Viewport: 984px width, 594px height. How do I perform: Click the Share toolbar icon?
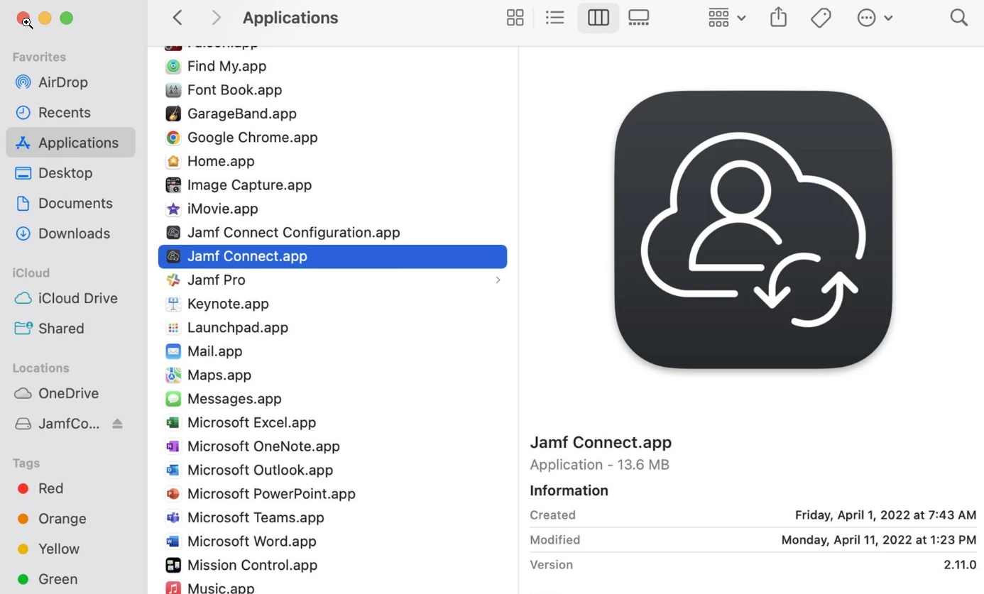(779, 17)
